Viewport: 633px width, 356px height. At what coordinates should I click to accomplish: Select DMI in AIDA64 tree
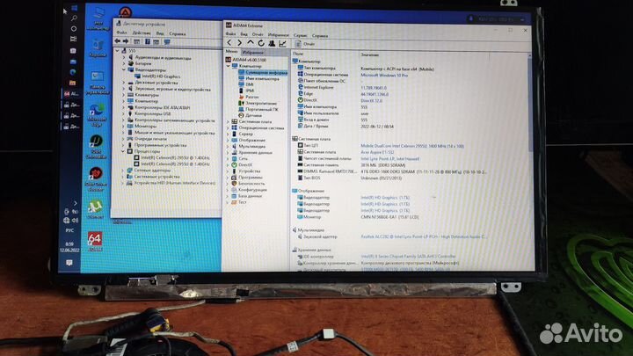coord(246,84)
